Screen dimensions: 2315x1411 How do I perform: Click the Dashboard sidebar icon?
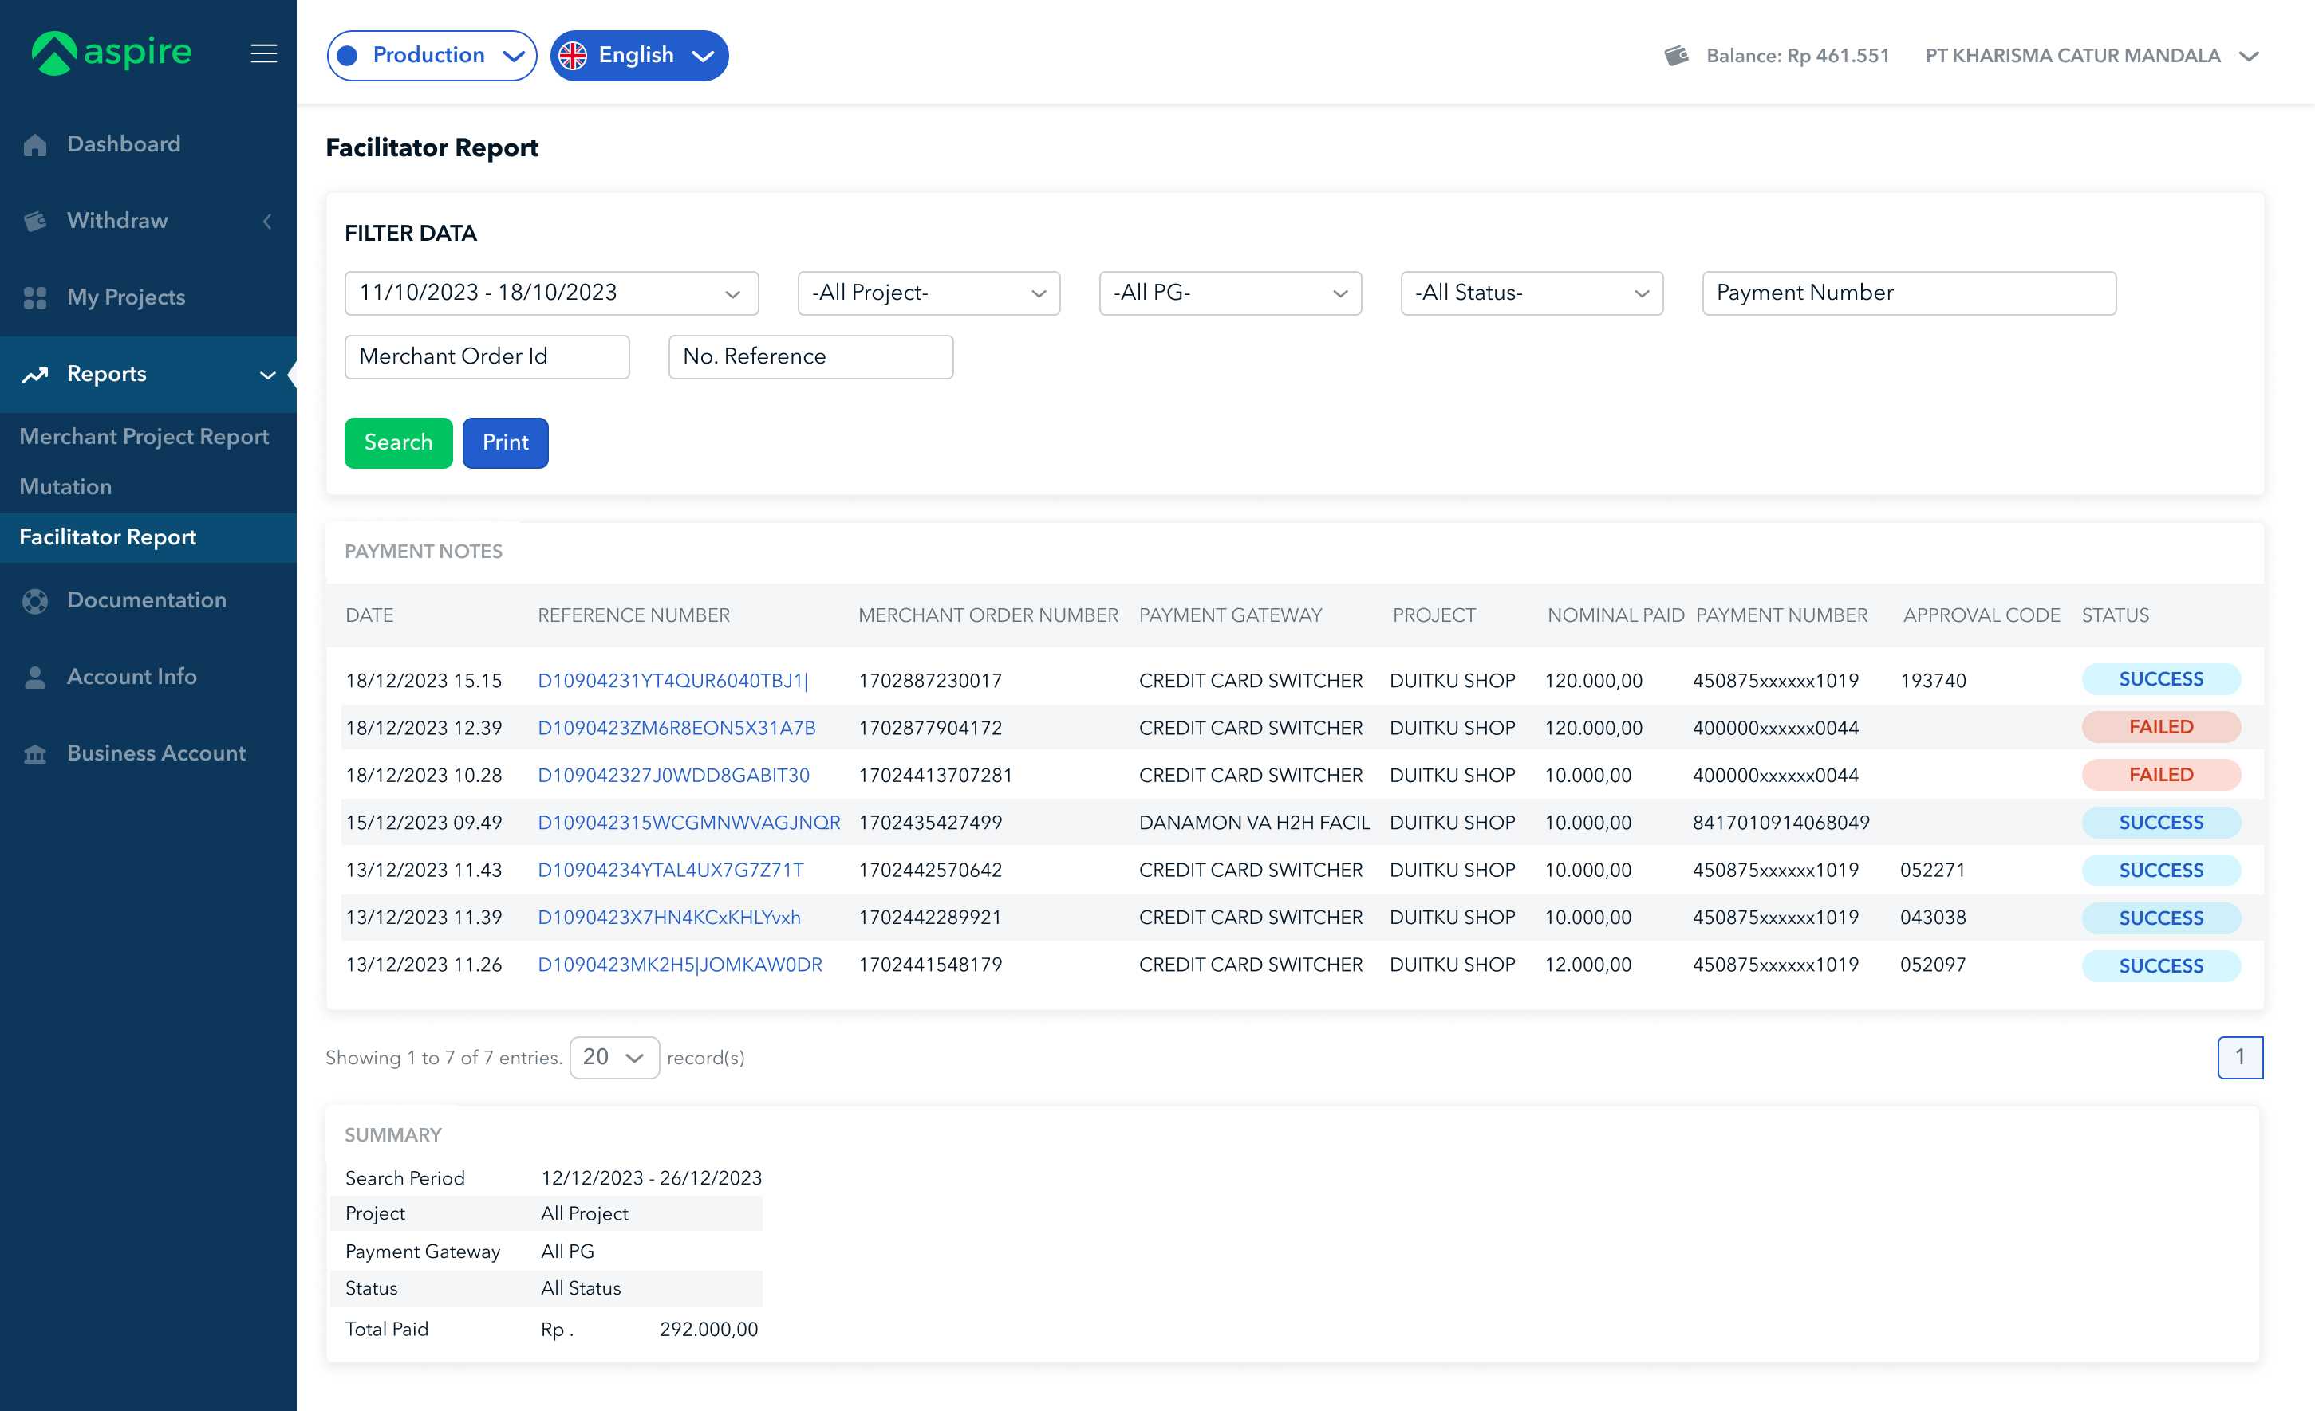37,143
